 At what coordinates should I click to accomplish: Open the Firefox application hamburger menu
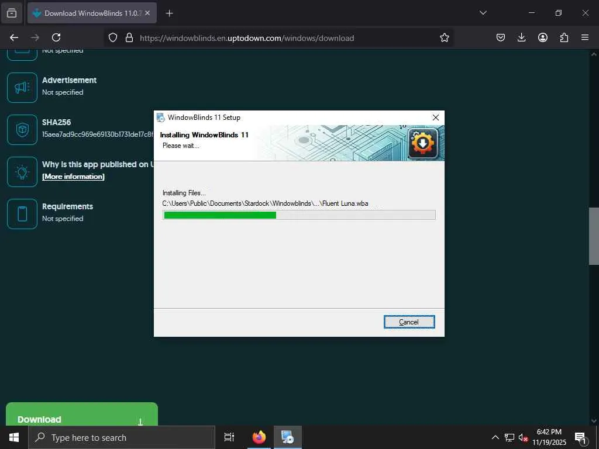585,37
